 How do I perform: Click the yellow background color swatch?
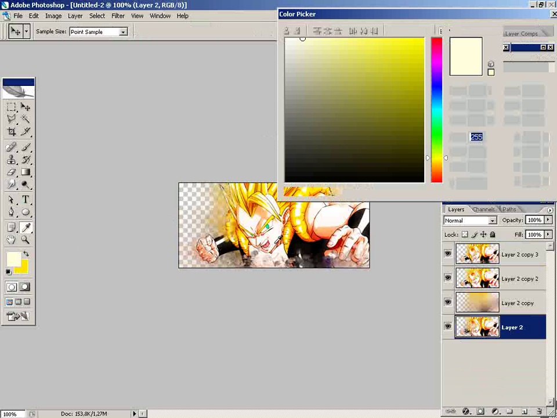(23, 269)
